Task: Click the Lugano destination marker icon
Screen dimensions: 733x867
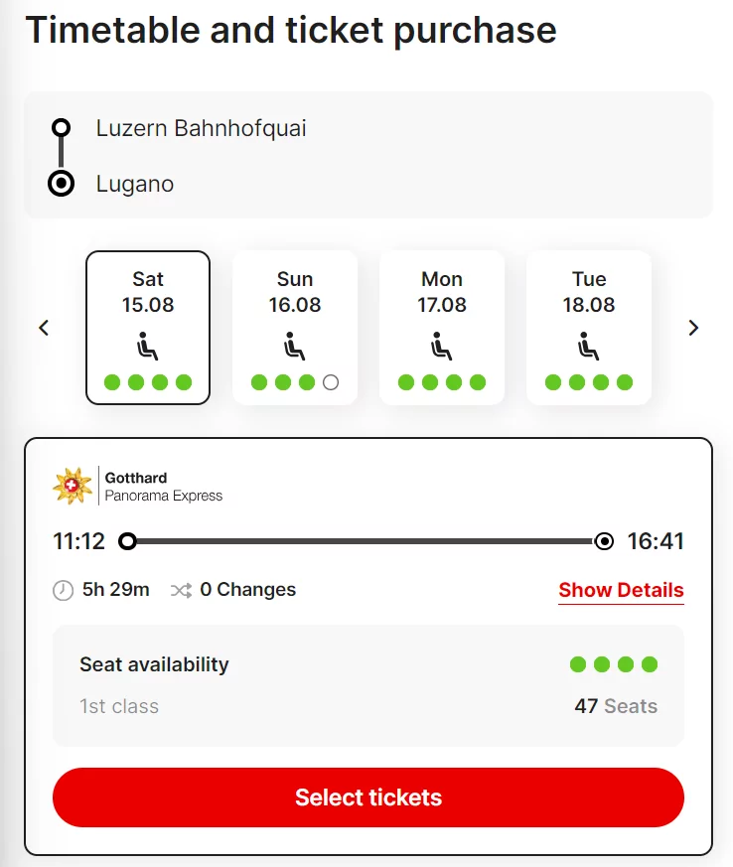Action: point(62,184)
